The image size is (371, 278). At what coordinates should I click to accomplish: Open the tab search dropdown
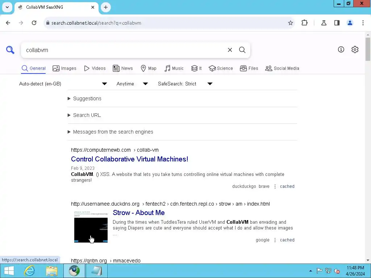point(7,7)
